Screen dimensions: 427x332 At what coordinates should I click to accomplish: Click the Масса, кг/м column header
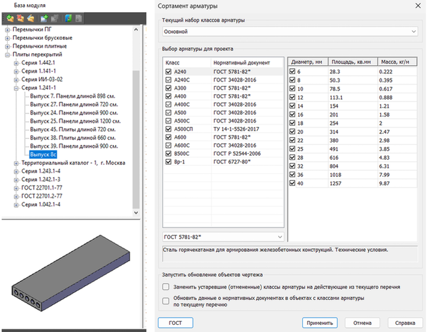tap(396, 62)
